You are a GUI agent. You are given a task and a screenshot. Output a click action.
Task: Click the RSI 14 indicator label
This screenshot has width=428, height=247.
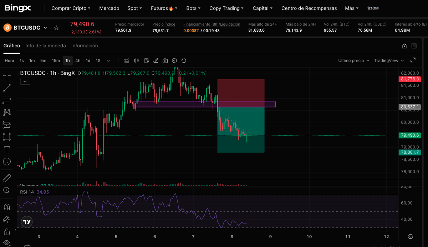pos(27,192)
